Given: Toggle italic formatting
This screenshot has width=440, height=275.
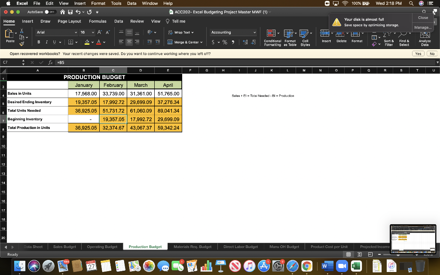Looking at the screenshot, I should 47,42.
